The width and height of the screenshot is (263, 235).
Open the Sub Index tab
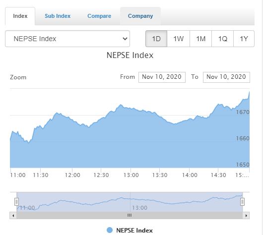(x=58, y=16)
